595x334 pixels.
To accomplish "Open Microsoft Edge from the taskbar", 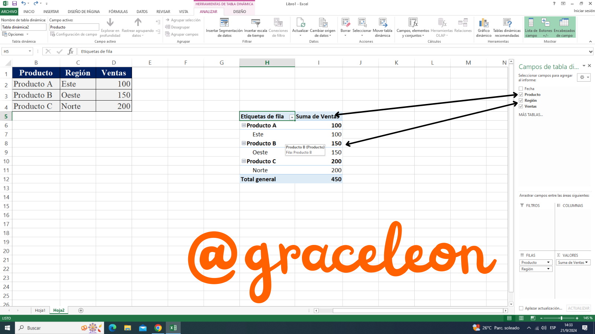I will click(x=112, y=328).
